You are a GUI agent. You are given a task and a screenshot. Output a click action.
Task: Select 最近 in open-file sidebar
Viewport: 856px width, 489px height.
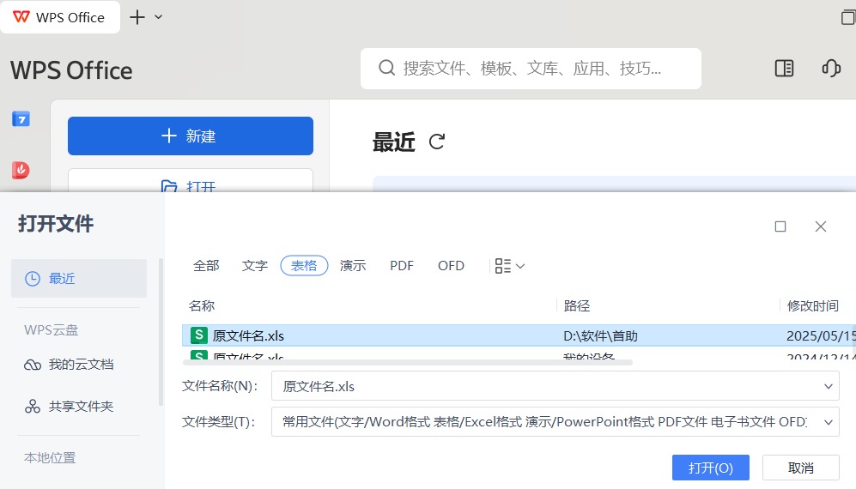tap(79, 278)
